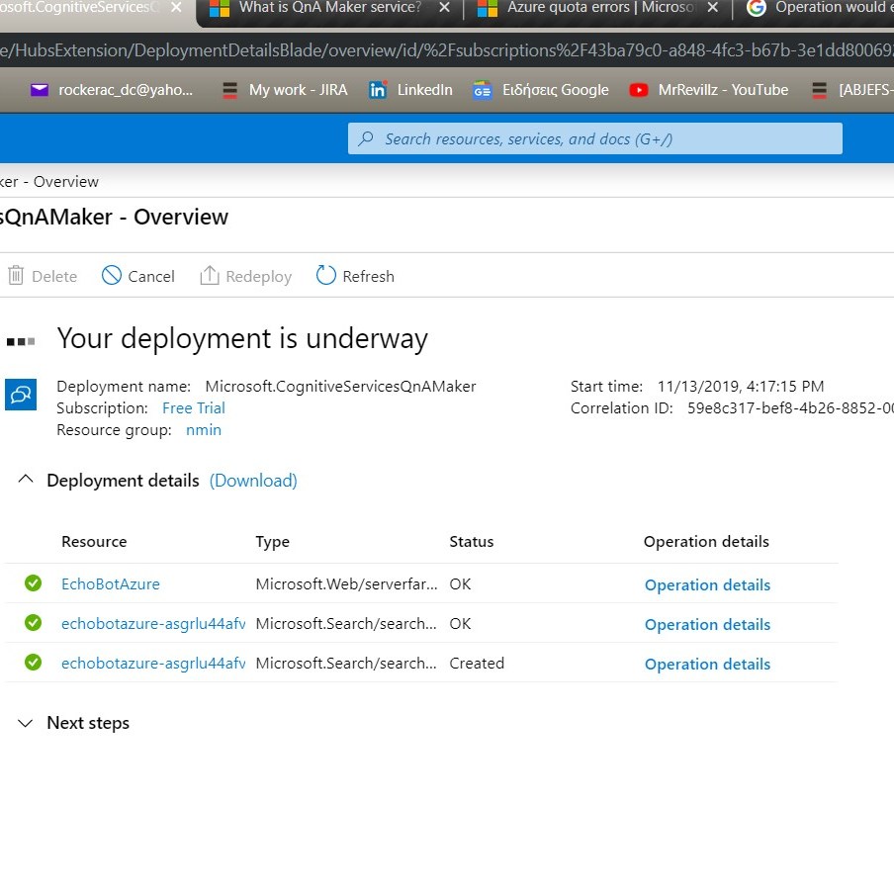The height and width of the screenshot is (894, 894).
Task: Click the Redeploy upload icon
Action: pos(210,276)
